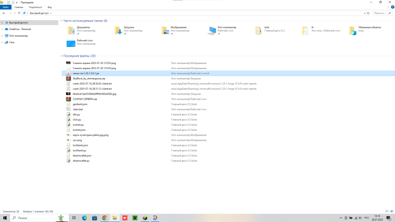This screenshot has width=395, height=222.
Task: Open the bots folder icon
Action: click(259, 30)
